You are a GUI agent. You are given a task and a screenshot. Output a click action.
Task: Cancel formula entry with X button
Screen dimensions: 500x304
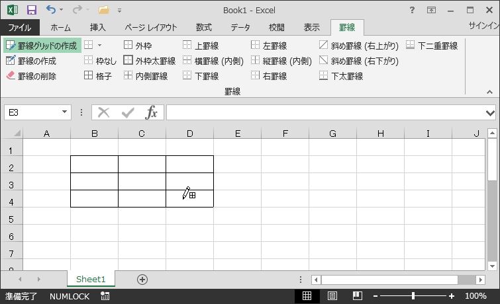click(x=103, y=112)
